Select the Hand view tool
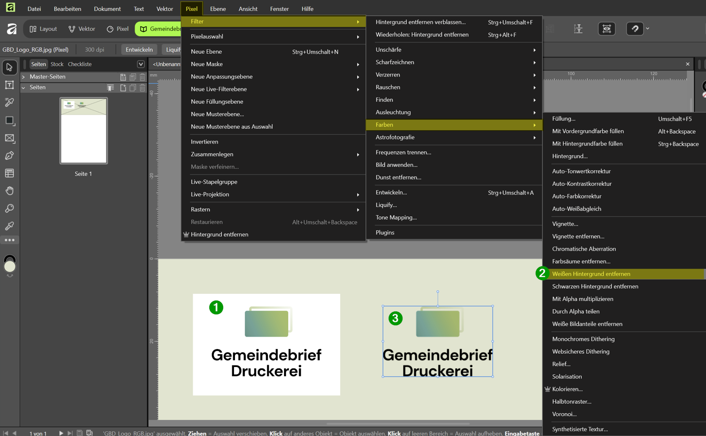 pos(10,191)
